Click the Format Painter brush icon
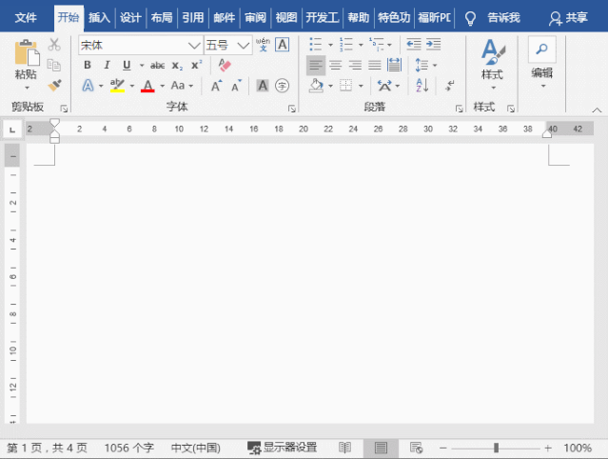 click(54, 86)
